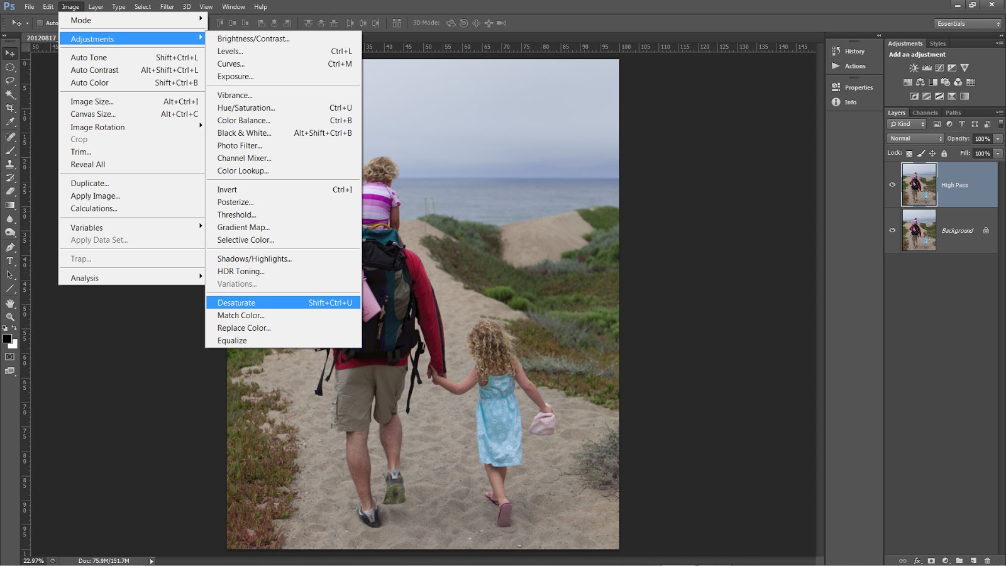Add a Color Balance adjustment icon
This screenshot has height=566, width=1006.
[x=920, y=82]
